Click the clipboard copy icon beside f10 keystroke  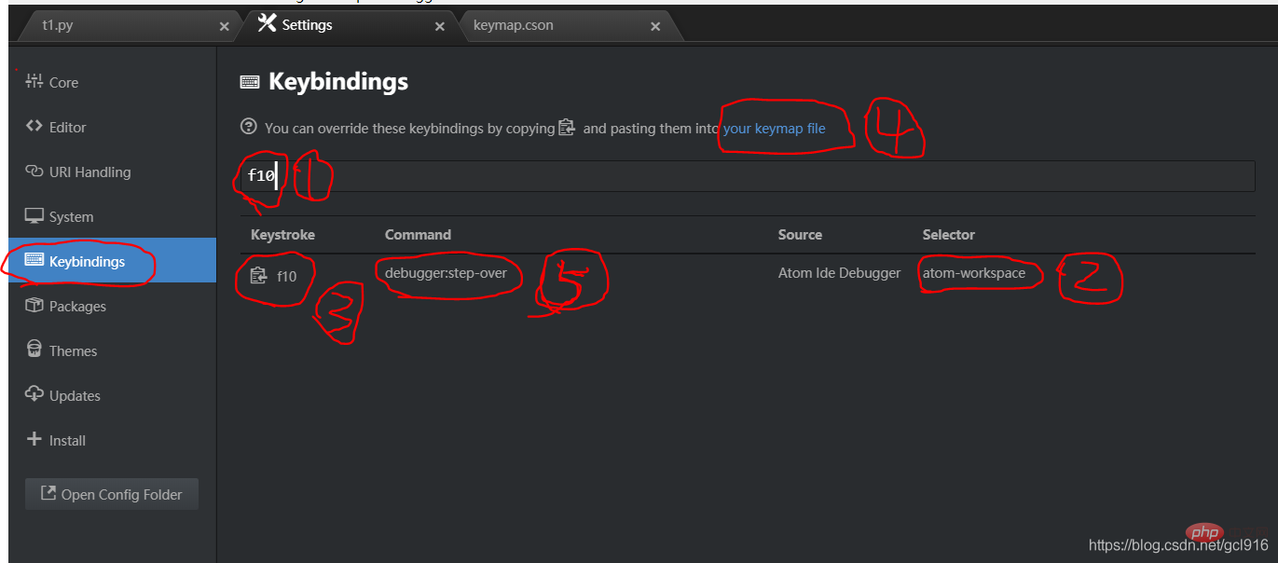259,275
